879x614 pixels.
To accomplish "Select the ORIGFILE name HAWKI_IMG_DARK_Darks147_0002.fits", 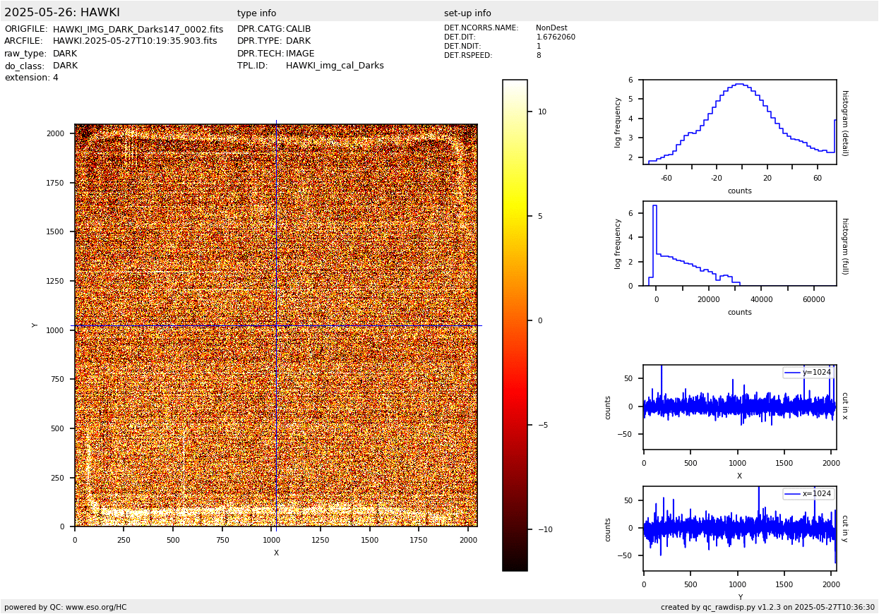I will pos(138,30).
